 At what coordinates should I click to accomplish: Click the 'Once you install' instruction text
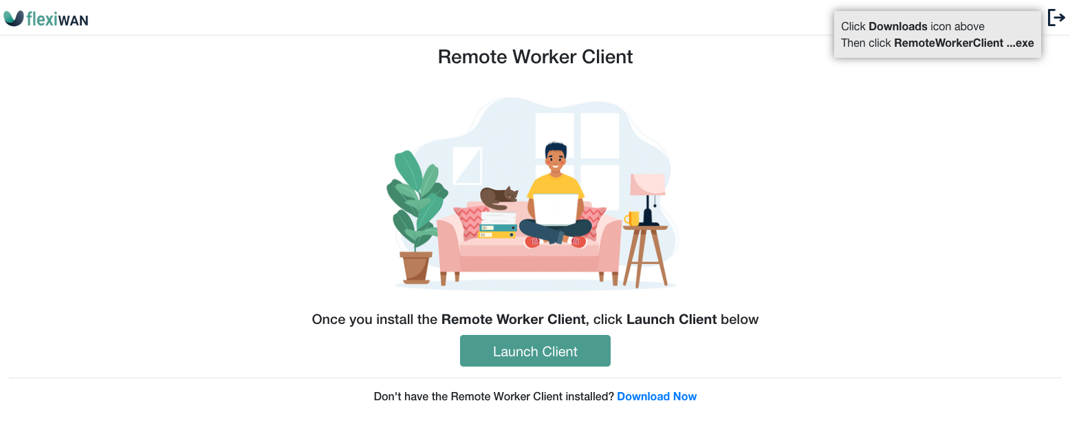535,319
